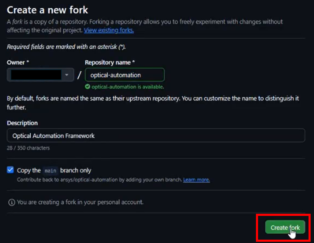
Task: Click the 'optical-automation is available' message
Action: tap(128, 87)
